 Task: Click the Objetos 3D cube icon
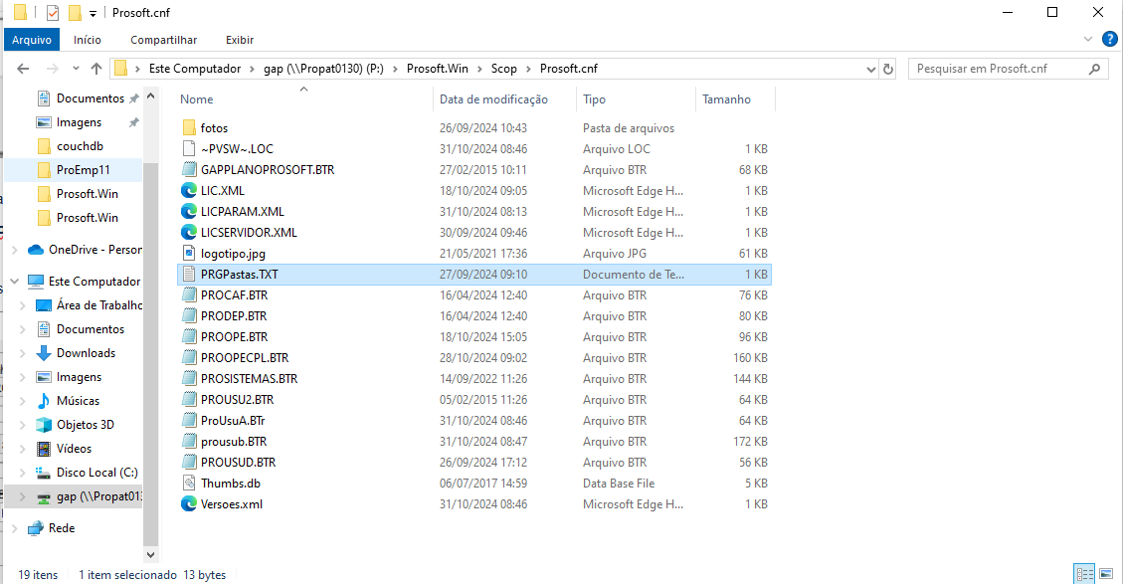tap(44, 425)
